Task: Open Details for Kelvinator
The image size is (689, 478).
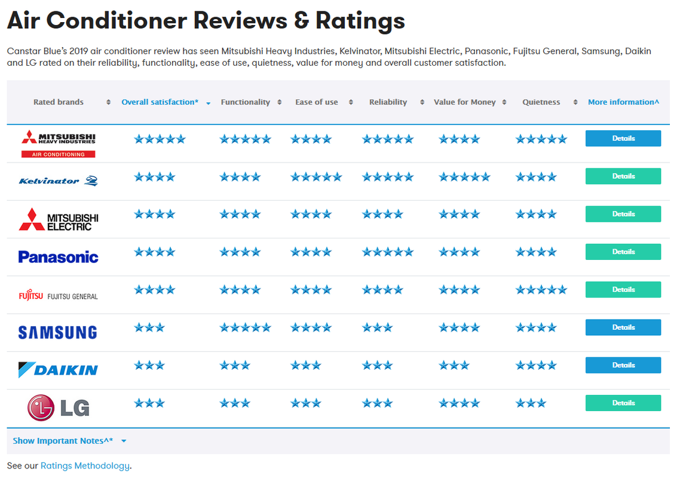Action: (623, 176)
